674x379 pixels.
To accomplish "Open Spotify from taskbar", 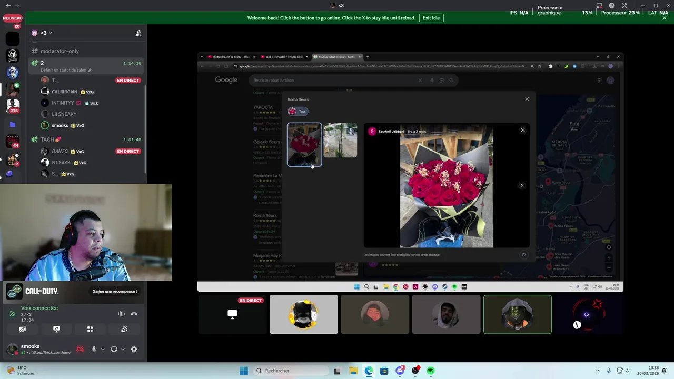I will 431,371.
